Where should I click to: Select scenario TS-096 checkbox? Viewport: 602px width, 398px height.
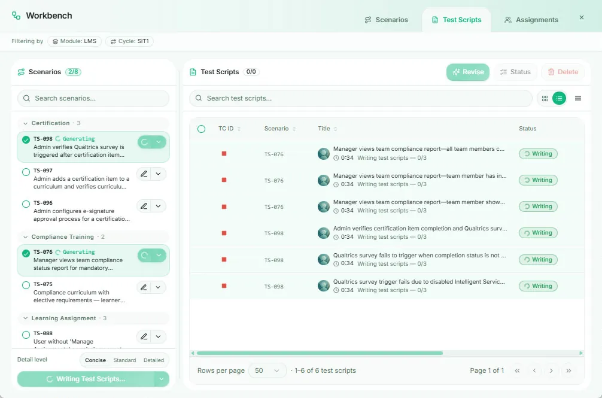pyautogui.click(x=26, y=204)
